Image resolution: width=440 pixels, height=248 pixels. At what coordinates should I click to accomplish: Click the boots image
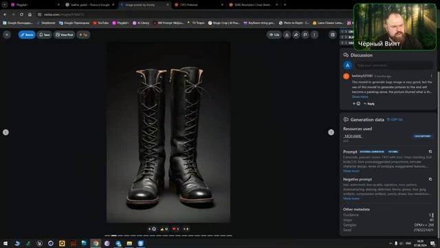click(x=168, y=132)
